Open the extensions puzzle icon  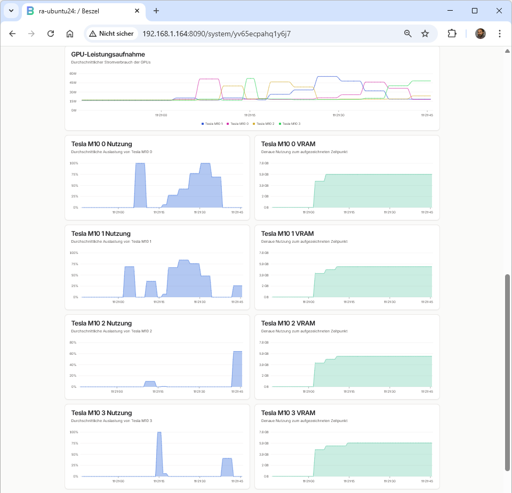[452, 34]
